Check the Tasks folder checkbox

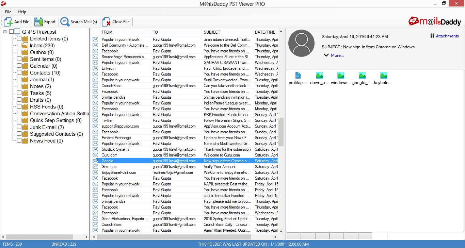tap(19, 93)
